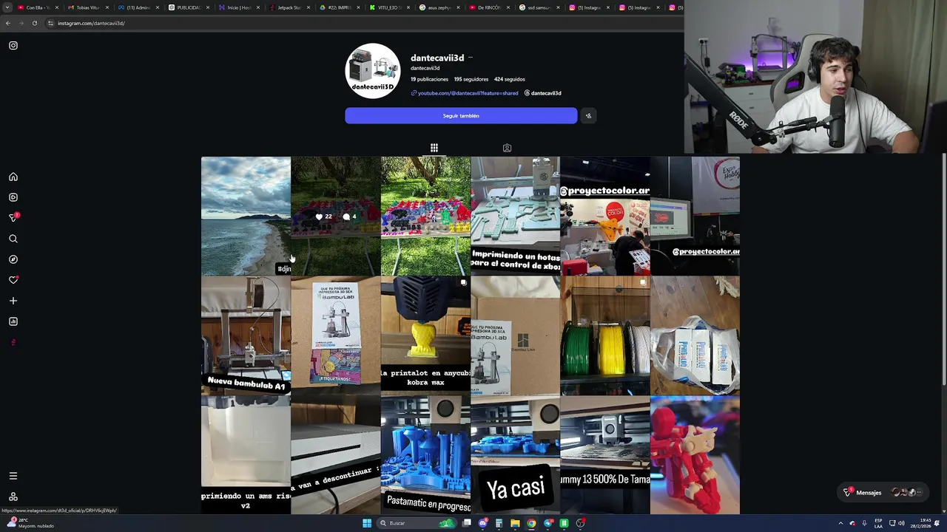
Task: Switch to the asus zephyrus Google tab
Action: tap(439, 7)
